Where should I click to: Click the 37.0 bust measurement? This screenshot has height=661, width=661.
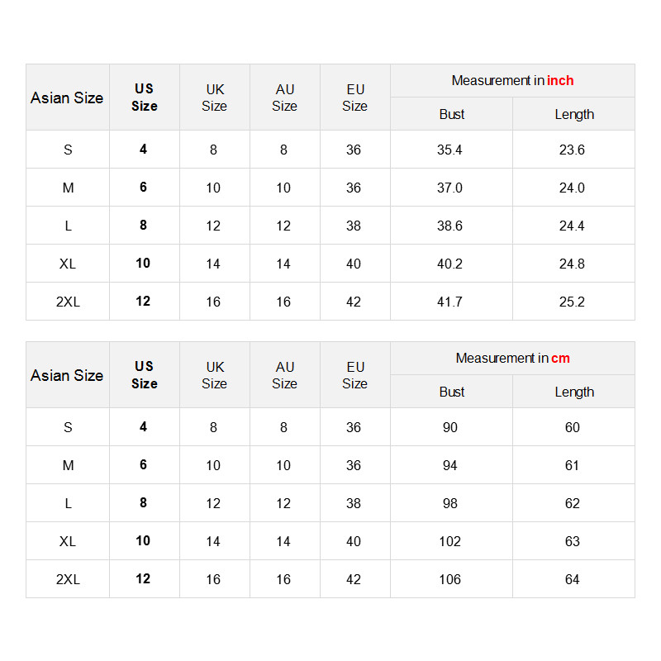(x=449, y=188)
